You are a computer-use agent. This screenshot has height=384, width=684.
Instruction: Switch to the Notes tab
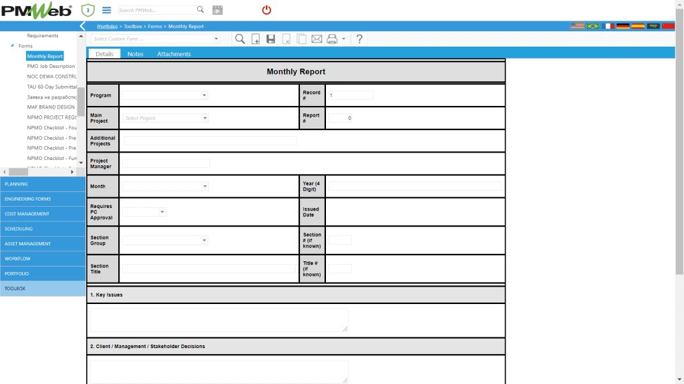pos(135,54)
